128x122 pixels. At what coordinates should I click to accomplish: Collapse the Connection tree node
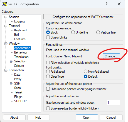pos(6,70)
